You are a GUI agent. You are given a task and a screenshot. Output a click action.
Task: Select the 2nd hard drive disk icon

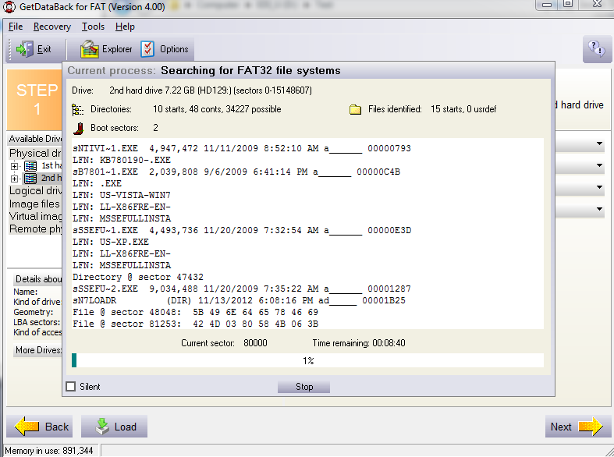pyautogui.click(x=30, y=179)
